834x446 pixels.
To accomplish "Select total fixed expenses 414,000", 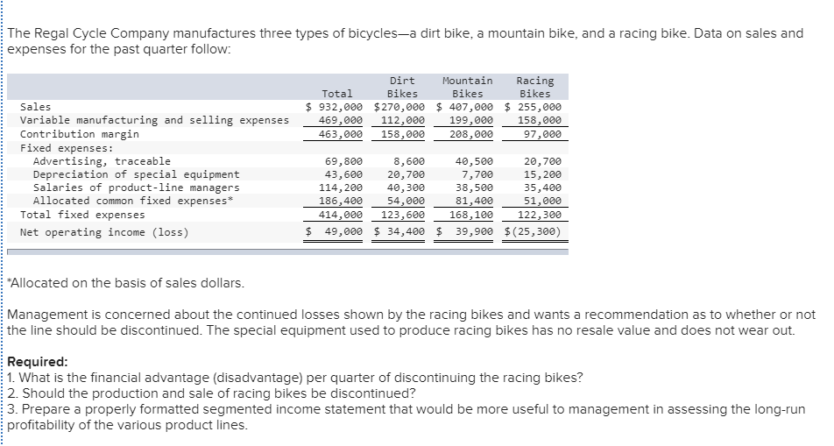I will [341, 215].
